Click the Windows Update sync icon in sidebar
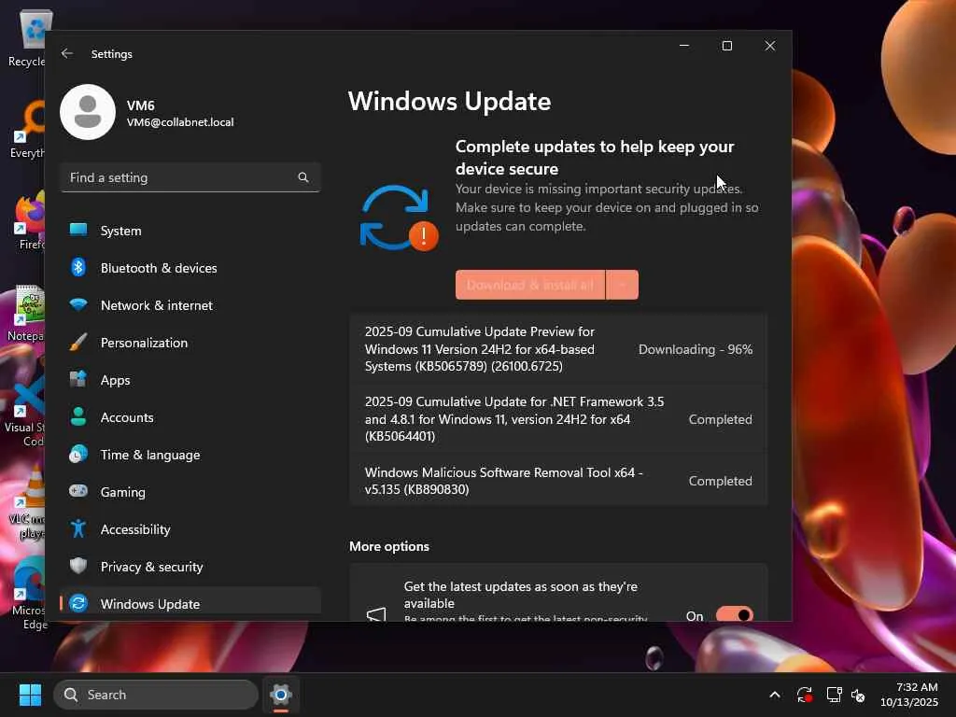 (78, 603)
